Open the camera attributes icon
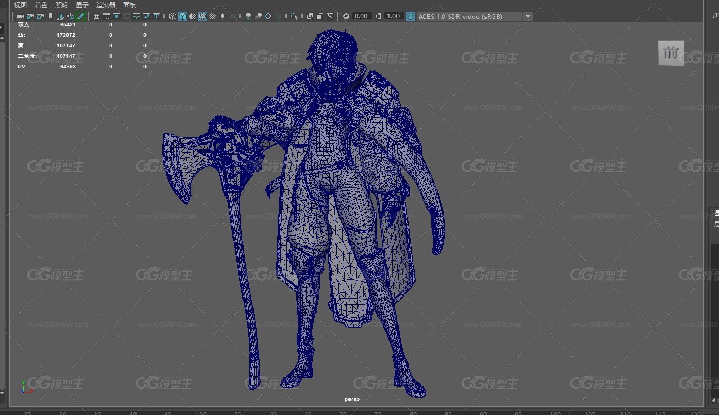Image resolution: width=719 pixels, height=415 pixels. 40,16
